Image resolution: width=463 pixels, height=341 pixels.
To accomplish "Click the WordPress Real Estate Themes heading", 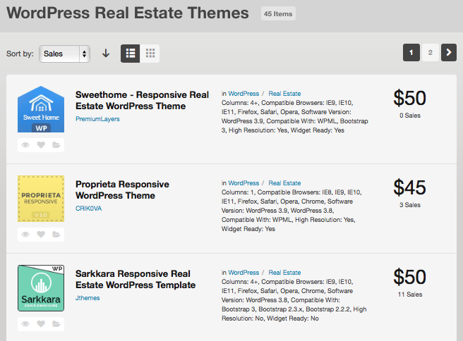I will click(128, 13).
